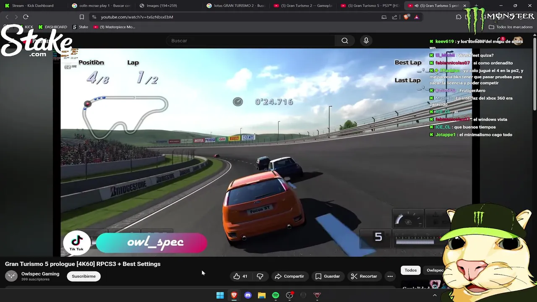Clip the video with Recortar button

pyautogui.click(x=364, y=276)
